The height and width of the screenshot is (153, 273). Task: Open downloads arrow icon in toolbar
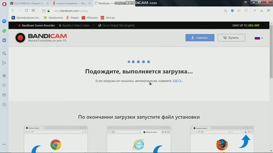(261, 11)
